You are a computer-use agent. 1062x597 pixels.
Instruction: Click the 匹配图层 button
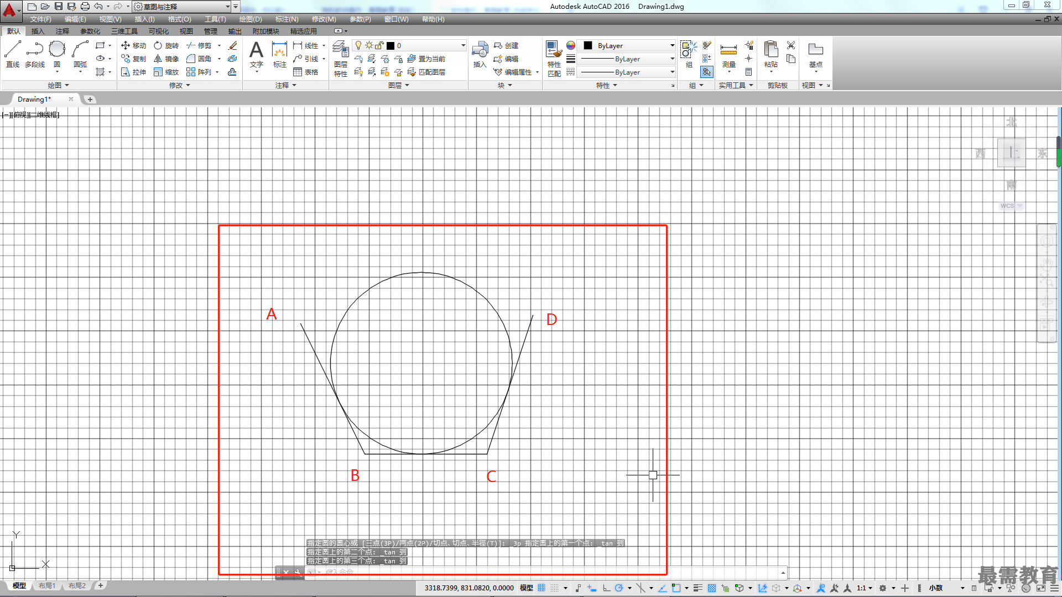(426, 72)
